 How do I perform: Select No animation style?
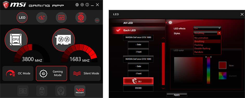[x=207, y=38]
